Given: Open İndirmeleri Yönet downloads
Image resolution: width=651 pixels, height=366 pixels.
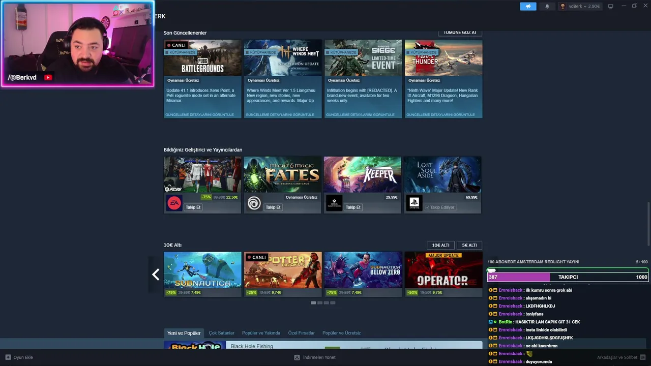Looking at the screenshot, I should pyautogui.click(x=315, y=357).
